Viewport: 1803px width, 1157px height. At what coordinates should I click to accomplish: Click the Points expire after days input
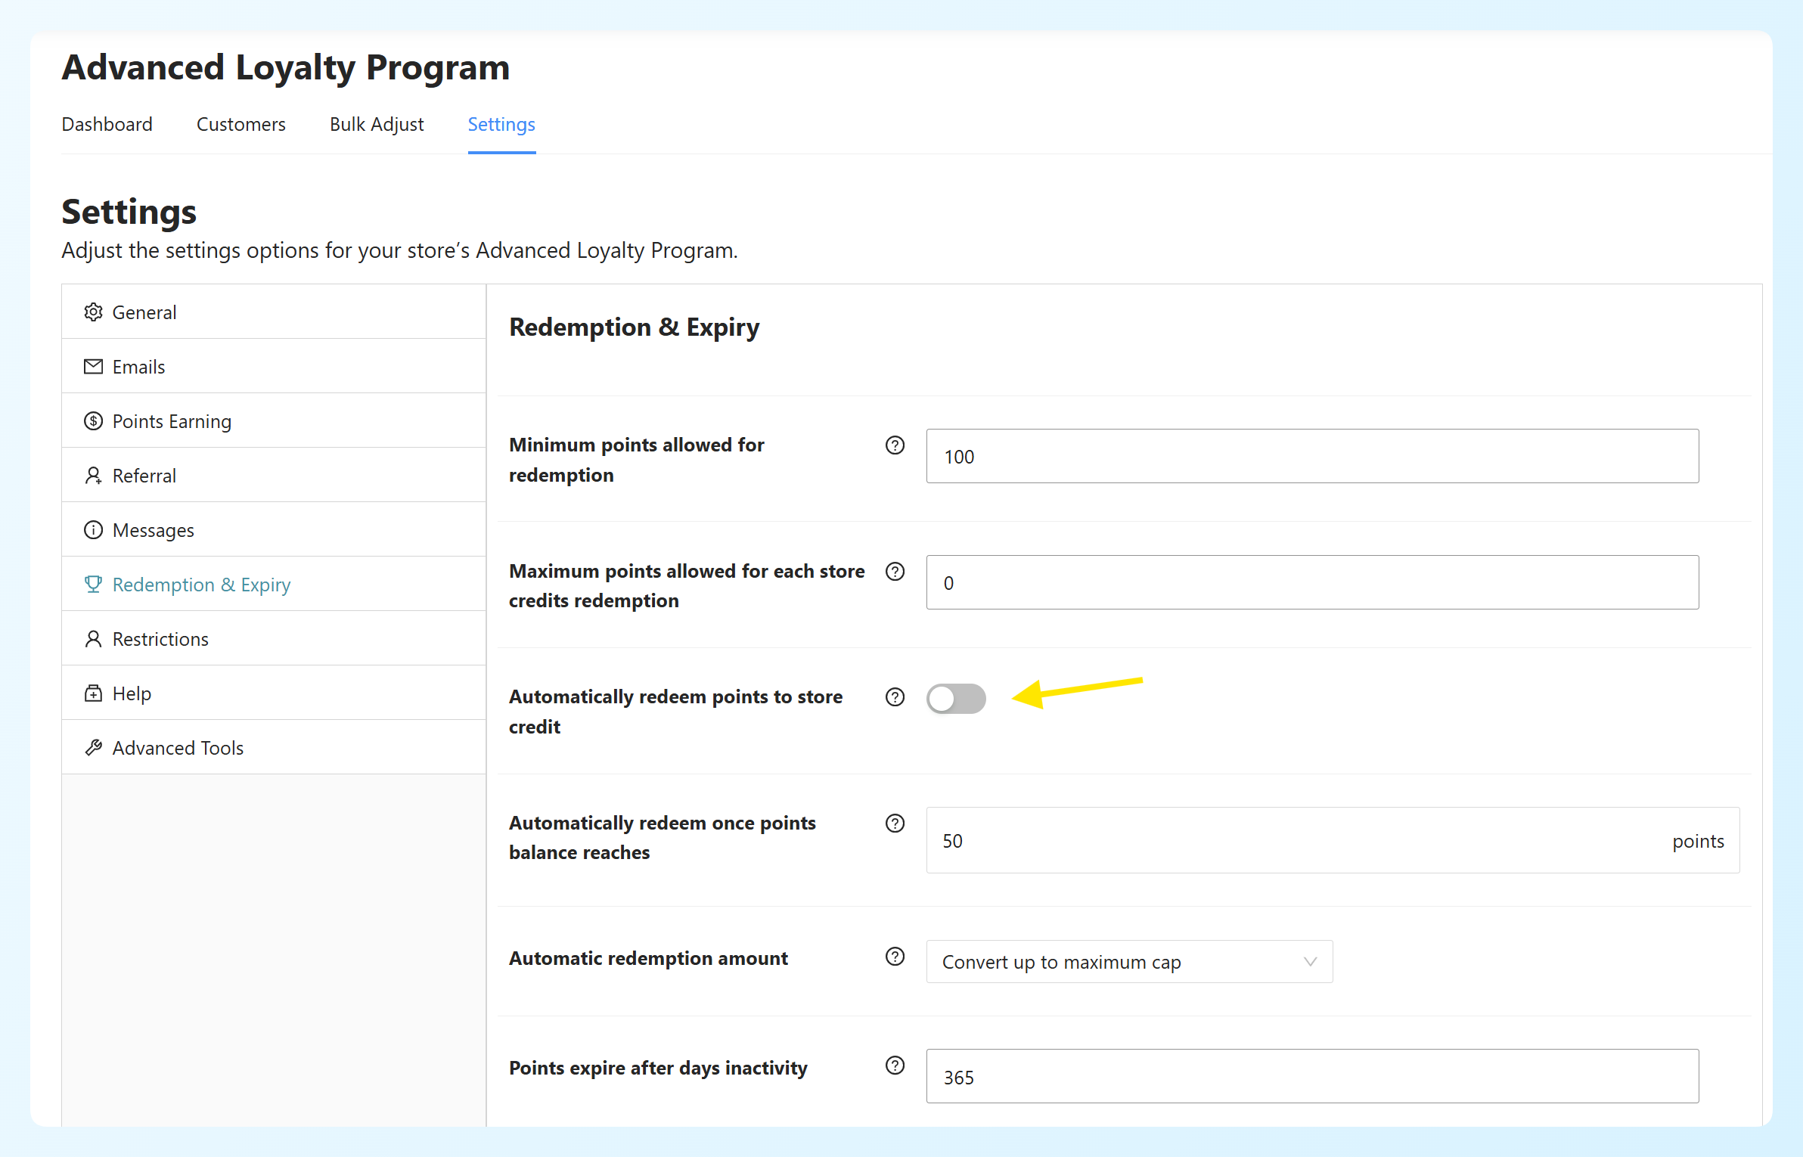pyautogui.click(x=1312, y=1076)
